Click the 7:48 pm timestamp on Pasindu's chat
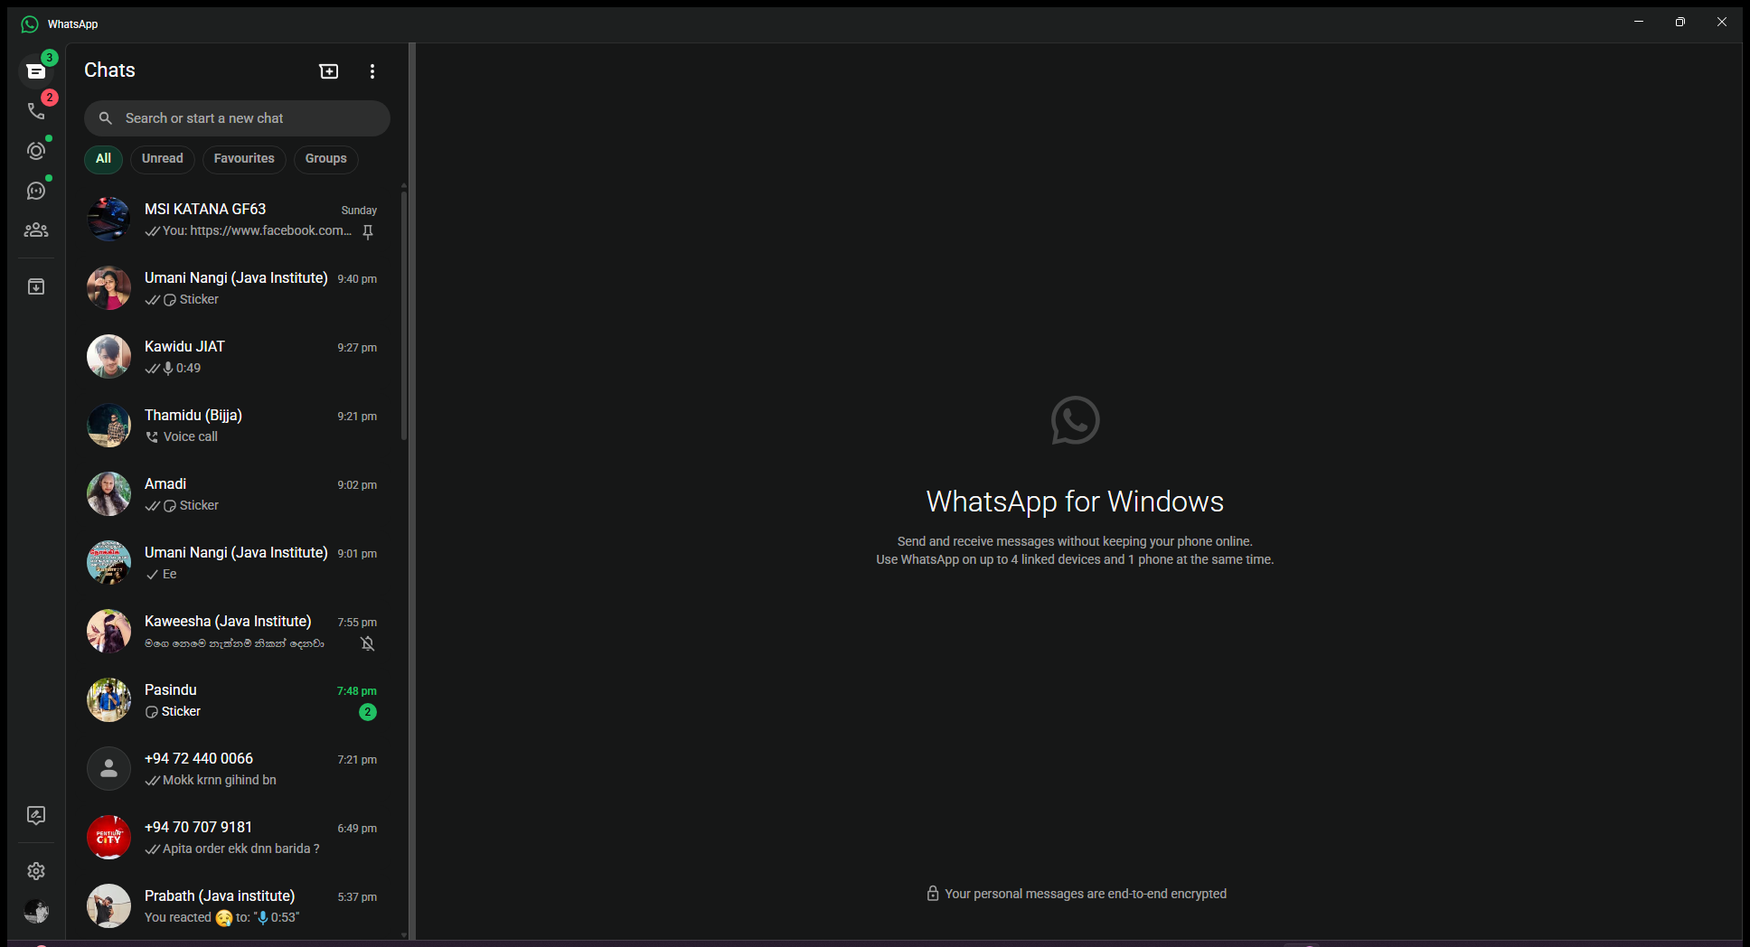Viewport: 1750px width, 947px height. pos(357,691)
